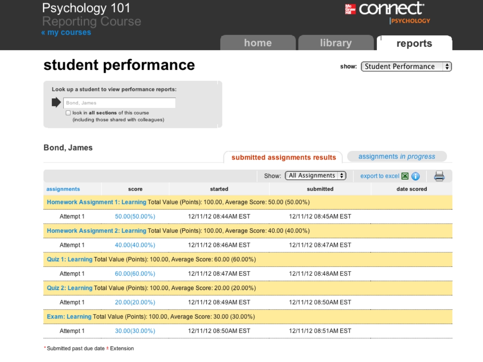The height and width of the screenshot is (362, 483).
Task: Click started time 12/11/12 08:49AM EST
Action: [219, 302]
